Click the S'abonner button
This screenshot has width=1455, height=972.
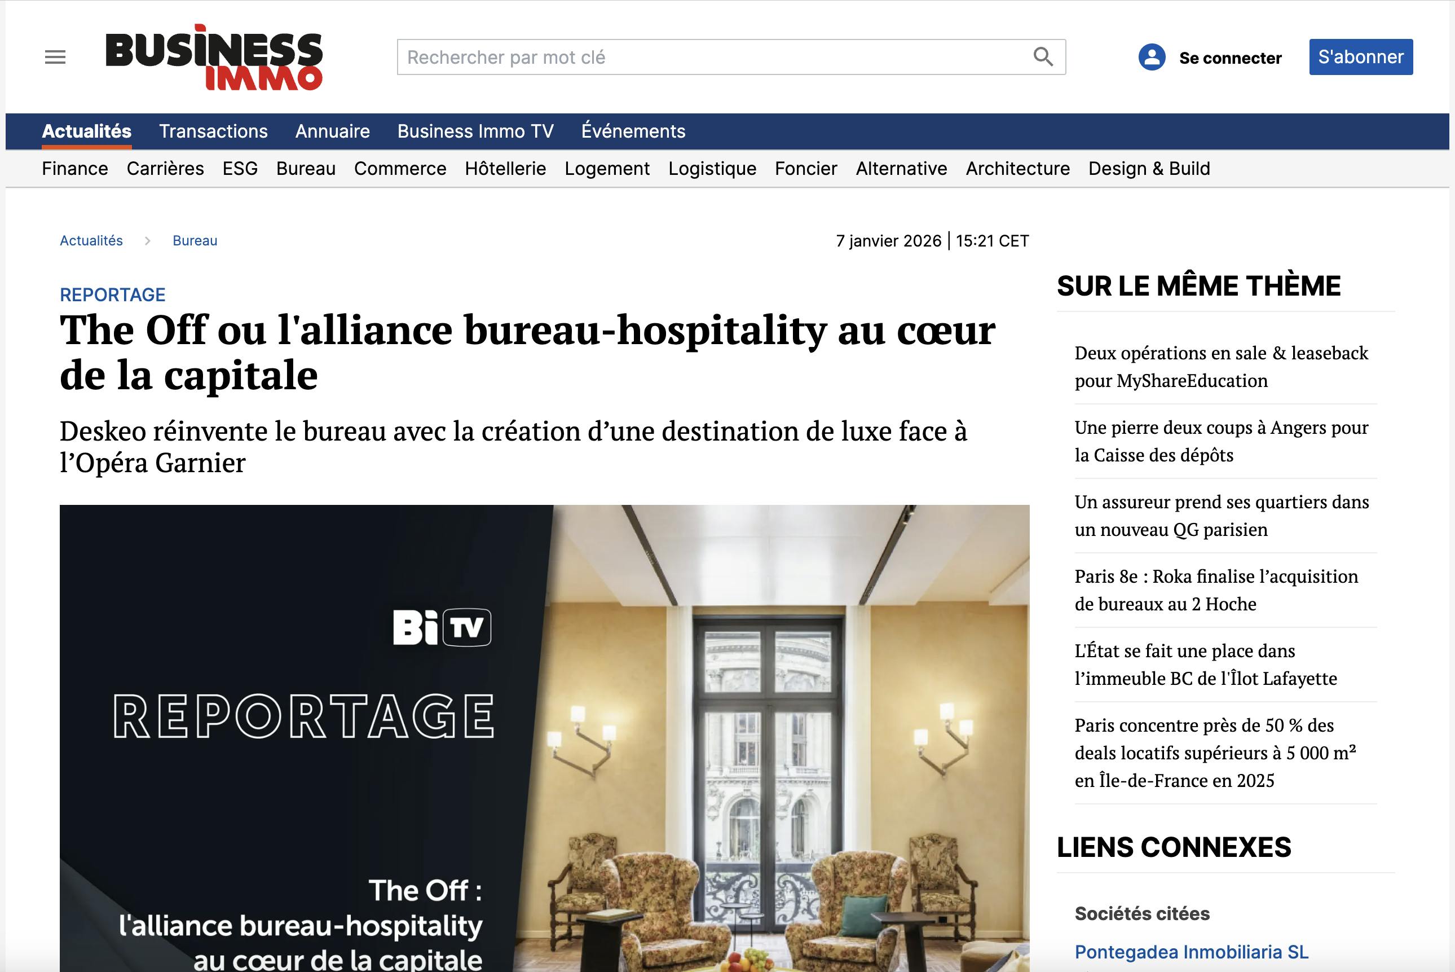point(1361,57)
